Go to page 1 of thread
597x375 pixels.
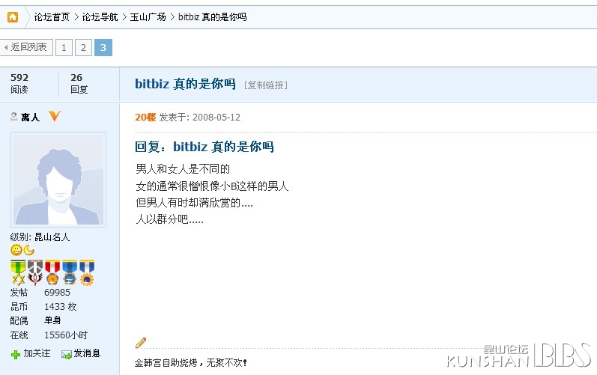[64, 48]
